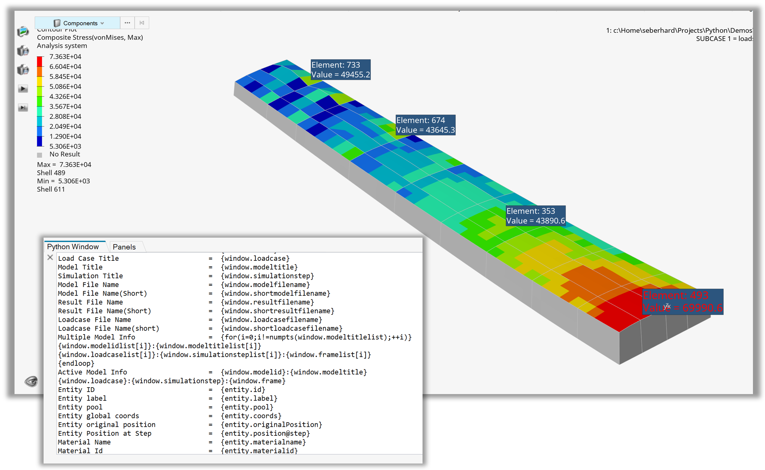Screen dimensions: 765x470
Task: Click the step-forward animation button
Action: point(23,108)
